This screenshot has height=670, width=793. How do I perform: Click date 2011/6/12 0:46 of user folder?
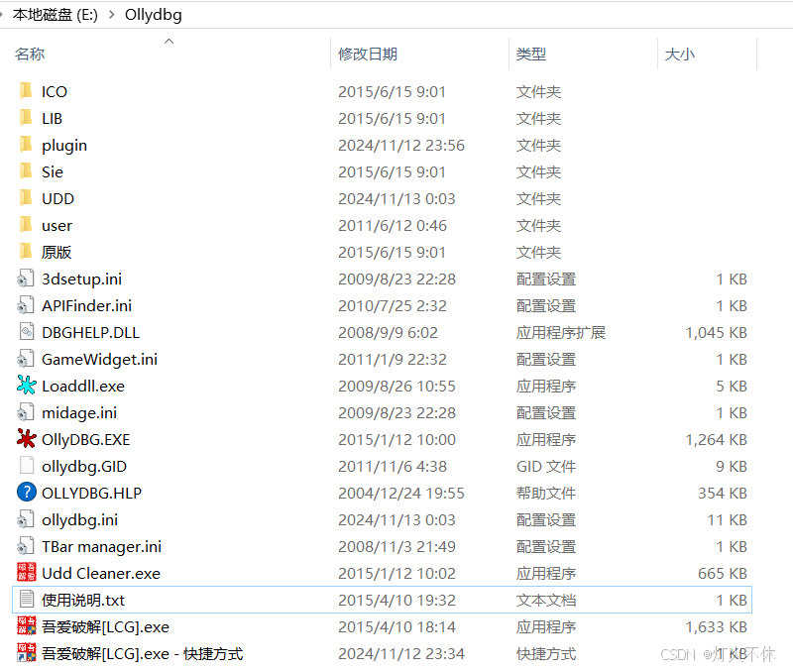pos(392,226)
